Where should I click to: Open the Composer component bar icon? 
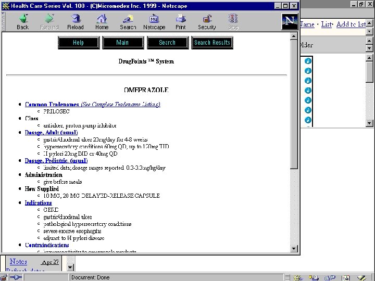click(x=361, y=278)
